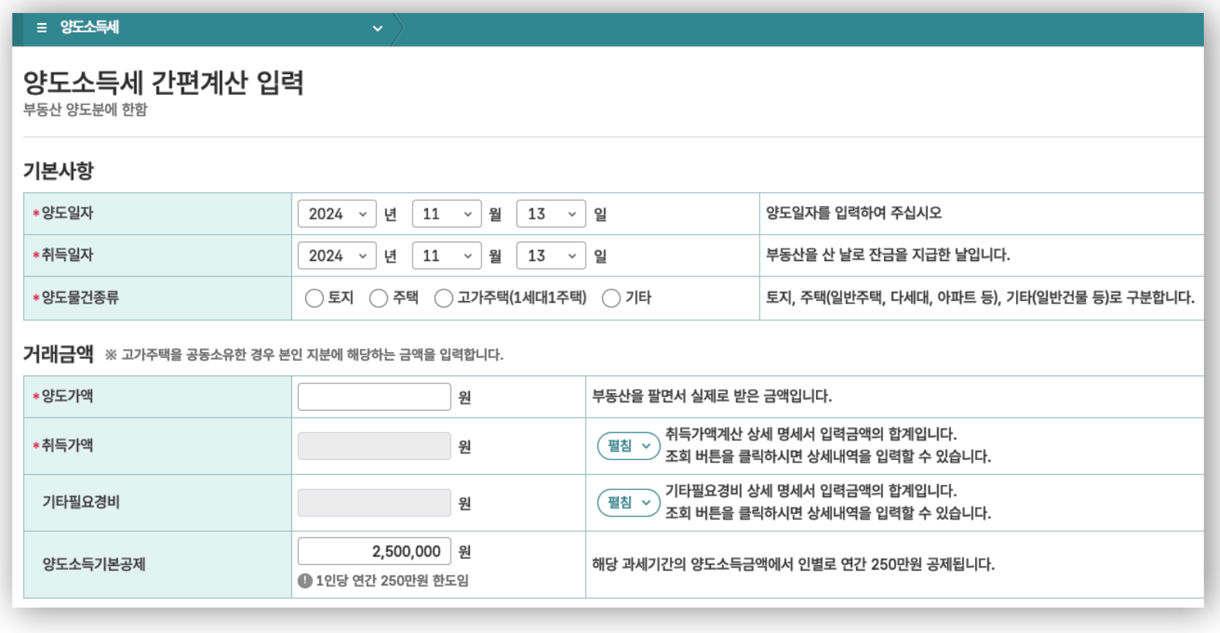Select the 토지 radio button
Viewport: 1220px width, 633px height.
tap(314, 298)
